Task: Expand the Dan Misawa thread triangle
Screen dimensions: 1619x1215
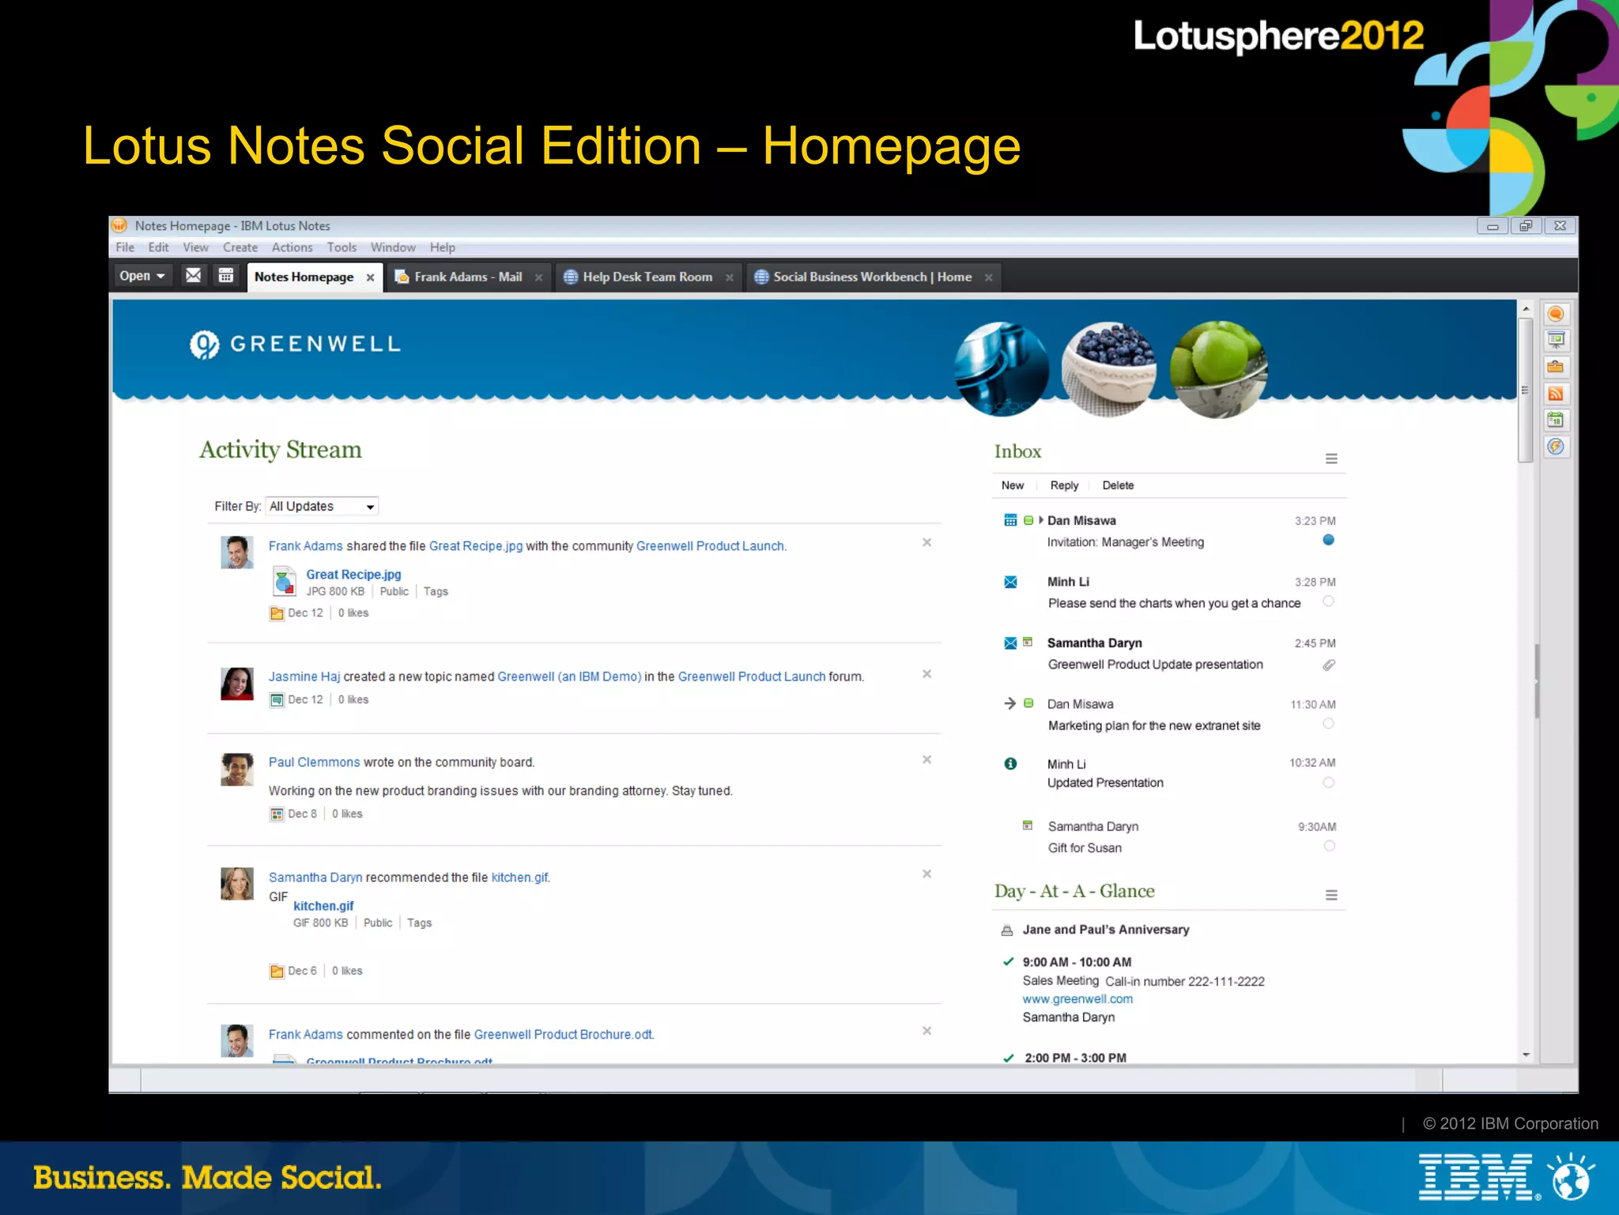Action: (x=1041, y=520)
